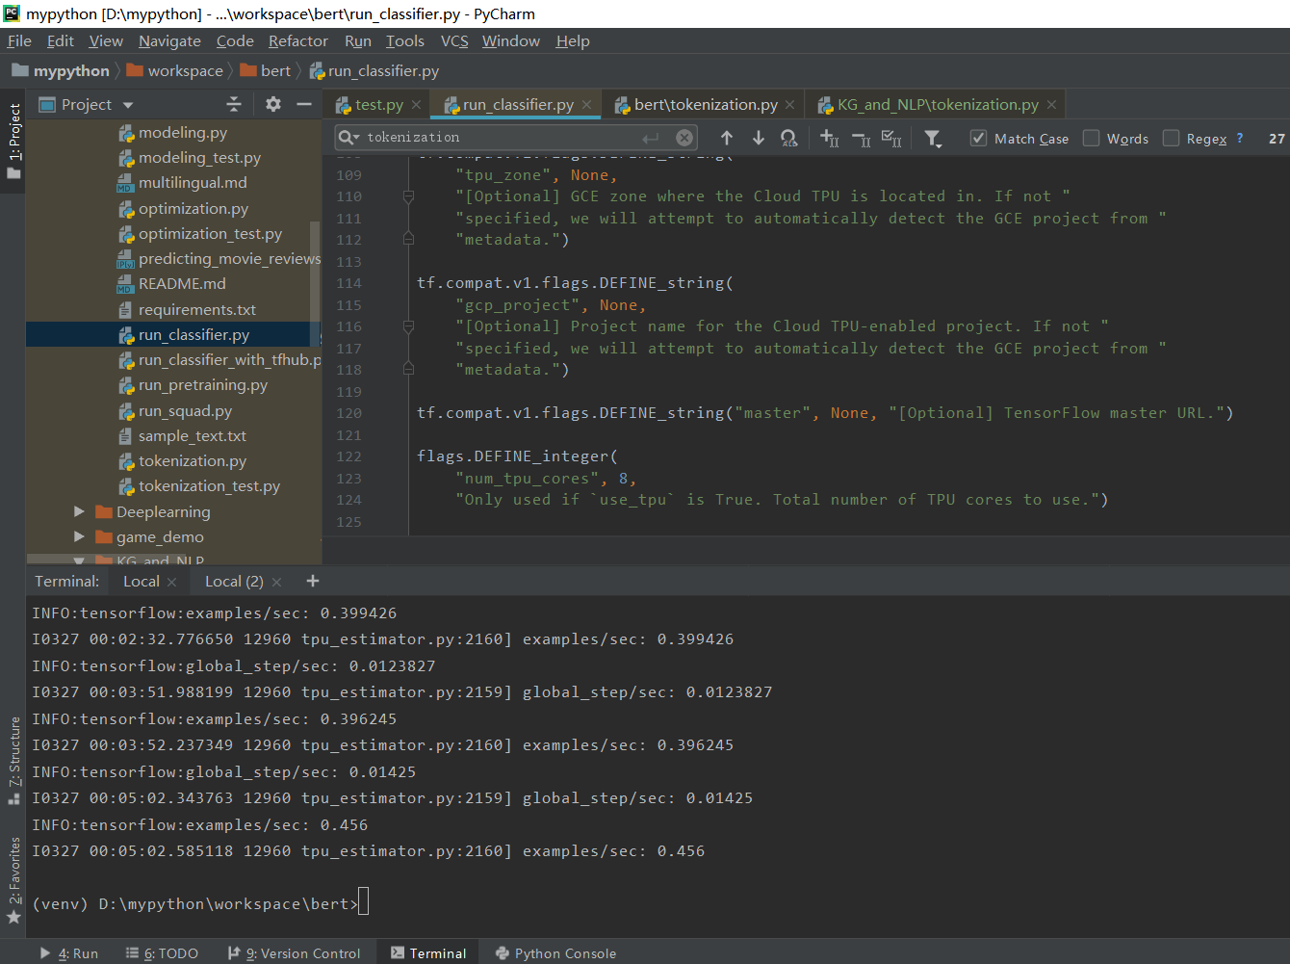Go to next search occurrence arrow
This screenshot has height=964, width=1290.
tap(759, 138)
